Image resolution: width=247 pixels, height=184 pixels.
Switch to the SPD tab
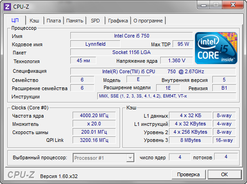coord(95,21)
